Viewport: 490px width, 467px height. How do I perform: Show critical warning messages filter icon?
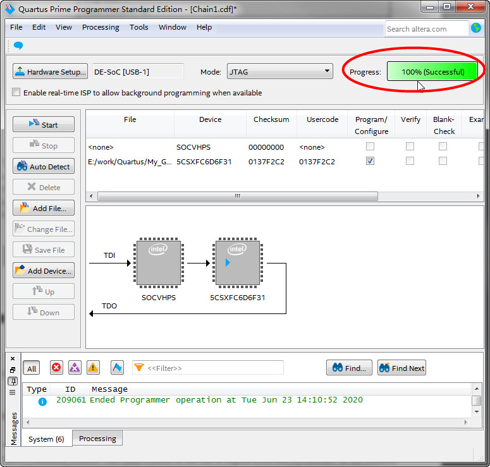pyautogui.click(x=75, y=367)
